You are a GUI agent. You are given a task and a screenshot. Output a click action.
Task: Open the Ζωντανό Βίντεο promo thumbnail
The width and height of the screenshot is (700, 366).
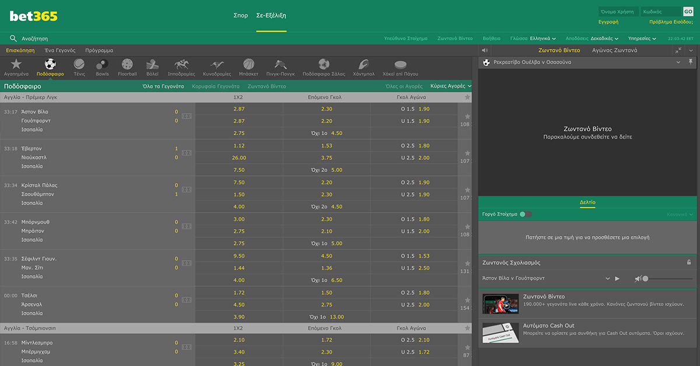(501, 304)
